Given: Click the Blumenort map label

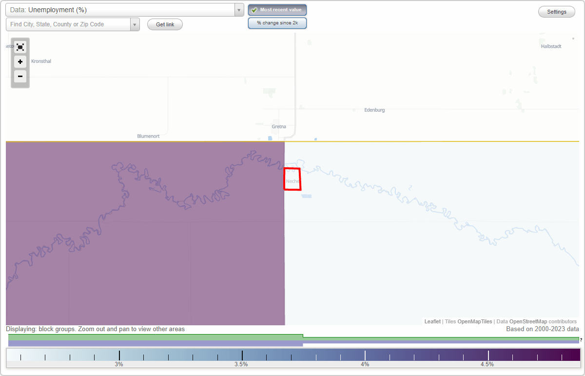Looking at the screenshot, I should click(148, 136).
